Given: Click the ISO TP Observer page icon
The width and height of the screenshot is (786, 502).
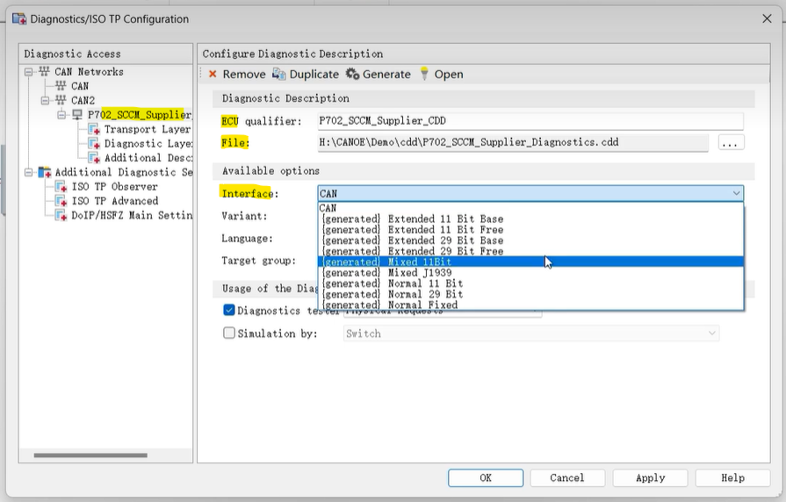Looking at the screenshot, I should (x=61, y=187).
